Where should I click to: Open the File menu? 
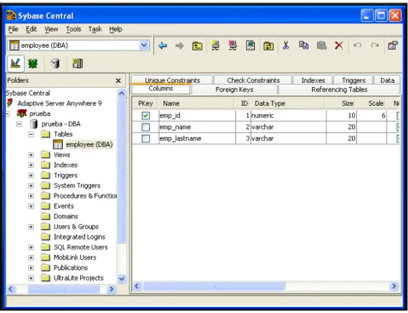[13, 29]
